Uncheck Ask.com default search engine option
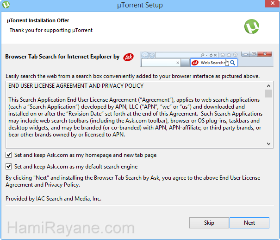 point(9,166)
